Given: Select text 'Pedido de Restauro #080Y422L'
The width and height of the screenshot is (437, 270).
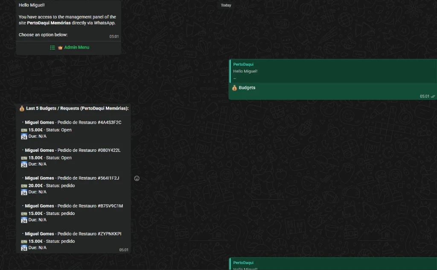Looking at the screenshot, I should point(89,150).
